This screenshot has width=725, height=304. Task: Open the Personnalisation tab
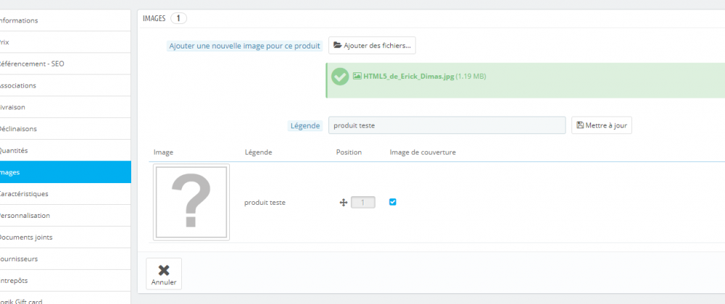pos(65,216)
